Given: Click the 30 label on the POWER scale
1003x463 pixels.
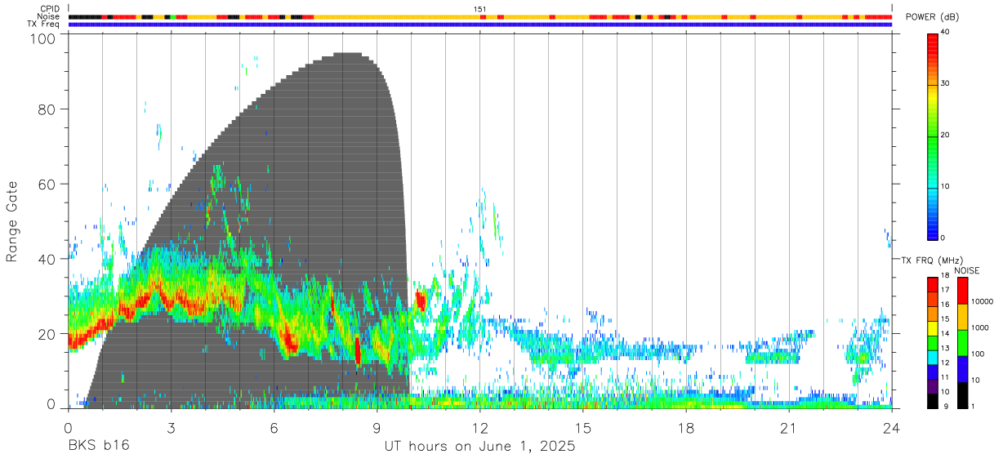Looking at the screenshot, I should [946, 84].
